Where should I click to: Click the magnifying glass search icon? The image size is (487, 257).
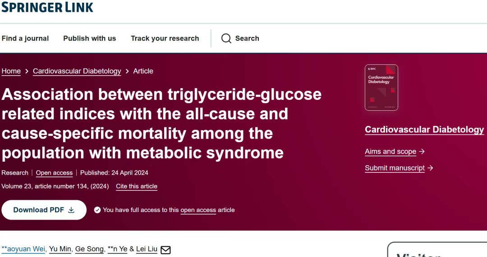point(226,38)
